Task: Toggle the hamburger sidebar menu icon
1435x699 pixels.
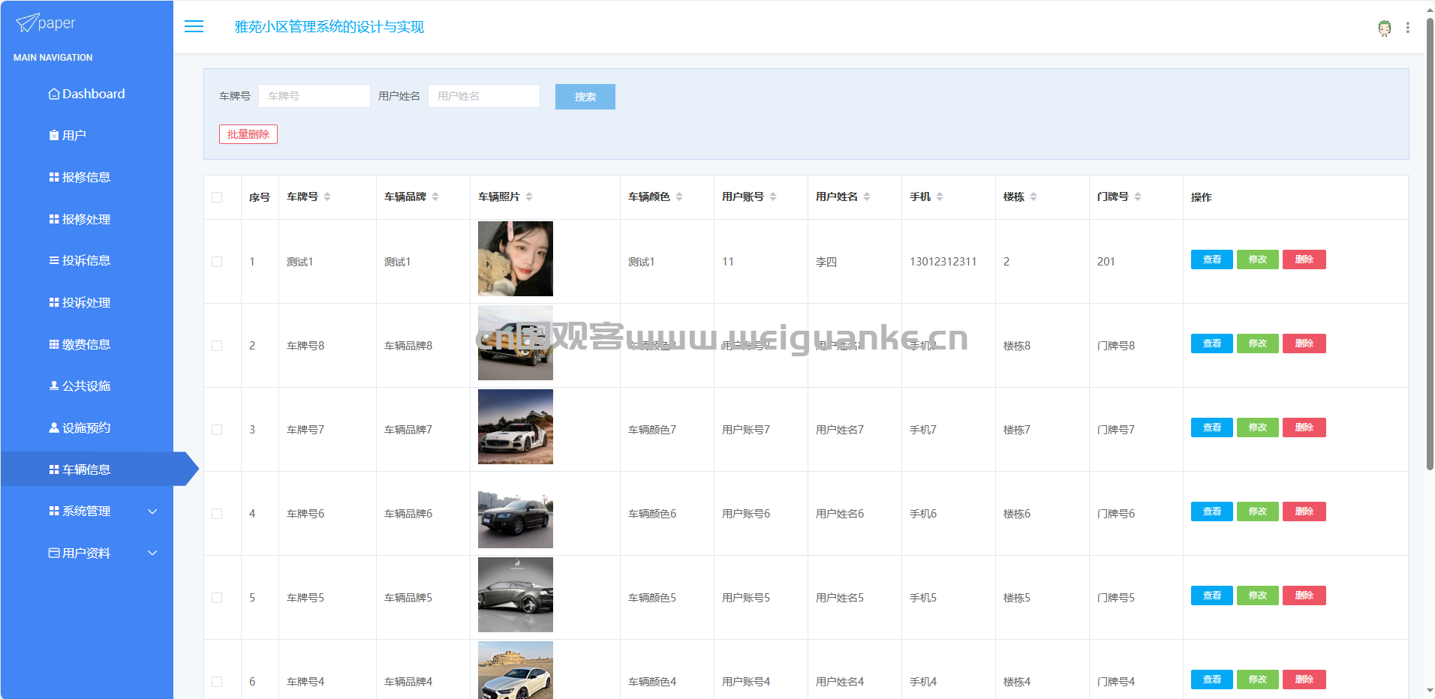Action: pyautogui.click(x=194, y=27)
